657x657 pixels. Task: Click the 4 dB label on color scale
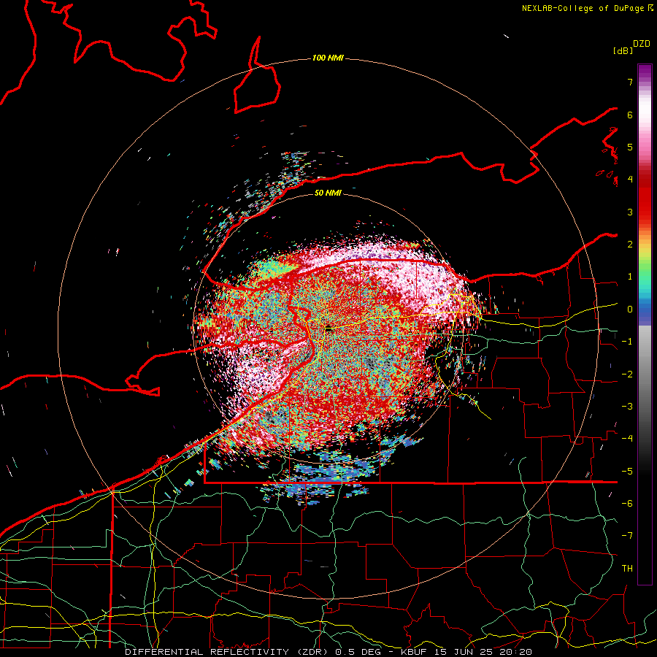(630, 180)
